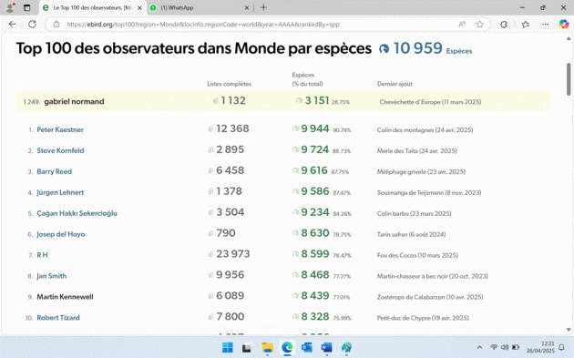
Task: Click the species icon beside 9 724
Action: pyautogui.click(x=295, y=149)
